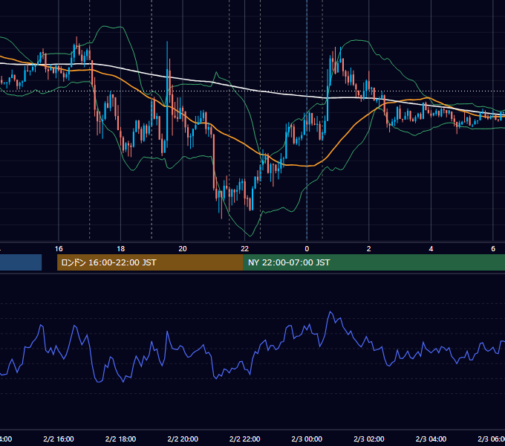505x446 pixels.
Task: Click the 16 hour label on price chart axis
Action: click(59, 249)
